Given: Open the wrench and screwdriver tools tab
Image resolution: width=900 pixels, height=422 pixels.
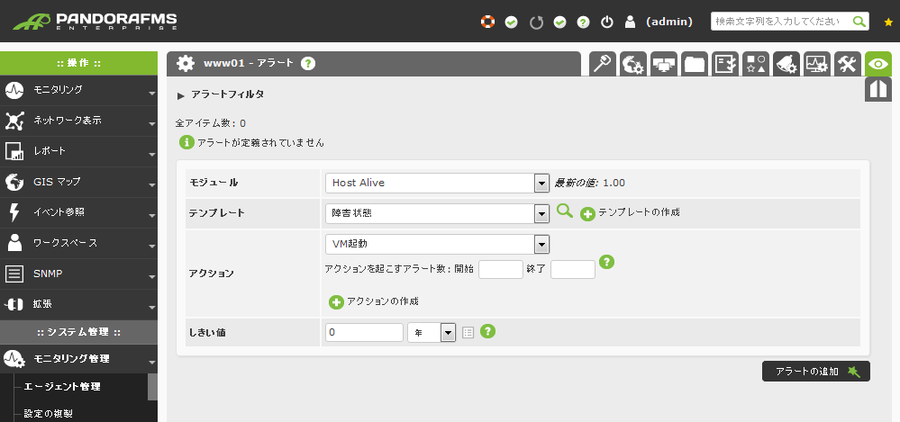Looking at the screenshot, I should click(x=847, y=64).
